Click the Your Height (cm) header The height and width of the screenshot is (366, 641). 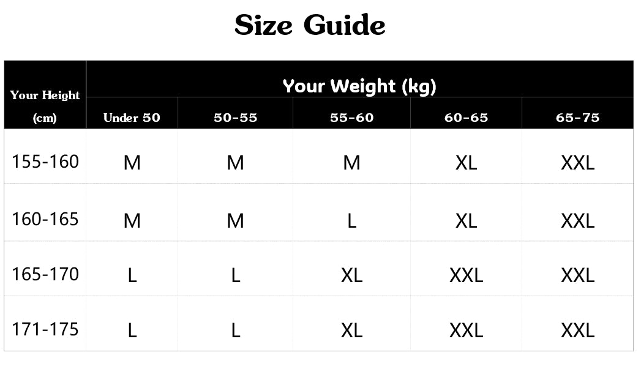(x=45, y=105)
